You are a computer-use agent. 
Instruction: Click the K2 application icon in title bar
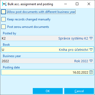pyautogui.click(x=4, y=4)
